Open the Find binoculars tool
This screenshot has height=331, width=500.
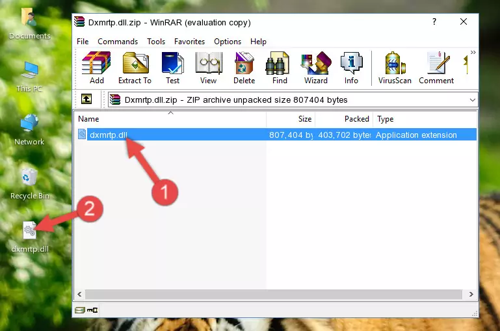pos(280,68)
